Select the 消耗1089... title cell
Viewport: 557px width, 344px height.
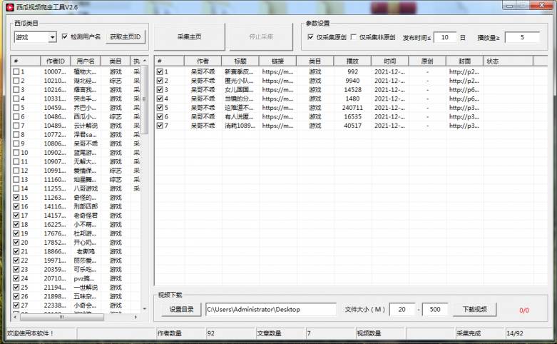tap(240, 126)
